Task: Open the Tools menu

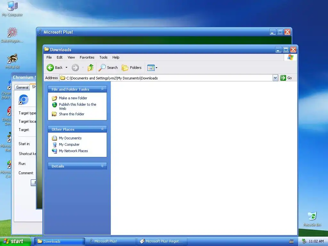Action: coord(103,57)
